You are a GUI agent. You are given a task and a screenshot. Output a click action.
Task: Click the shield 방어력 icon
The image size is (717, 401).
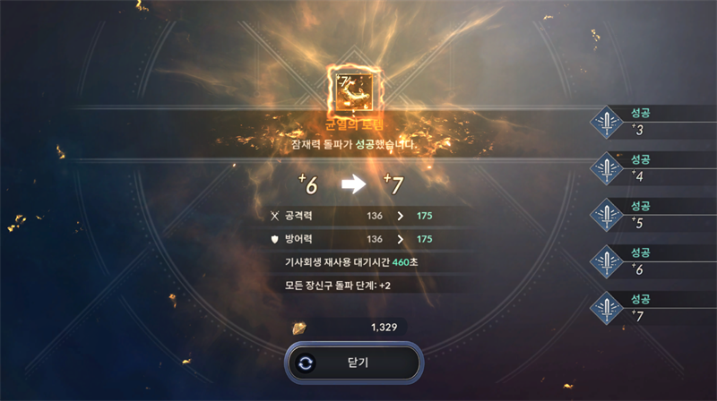274,239
